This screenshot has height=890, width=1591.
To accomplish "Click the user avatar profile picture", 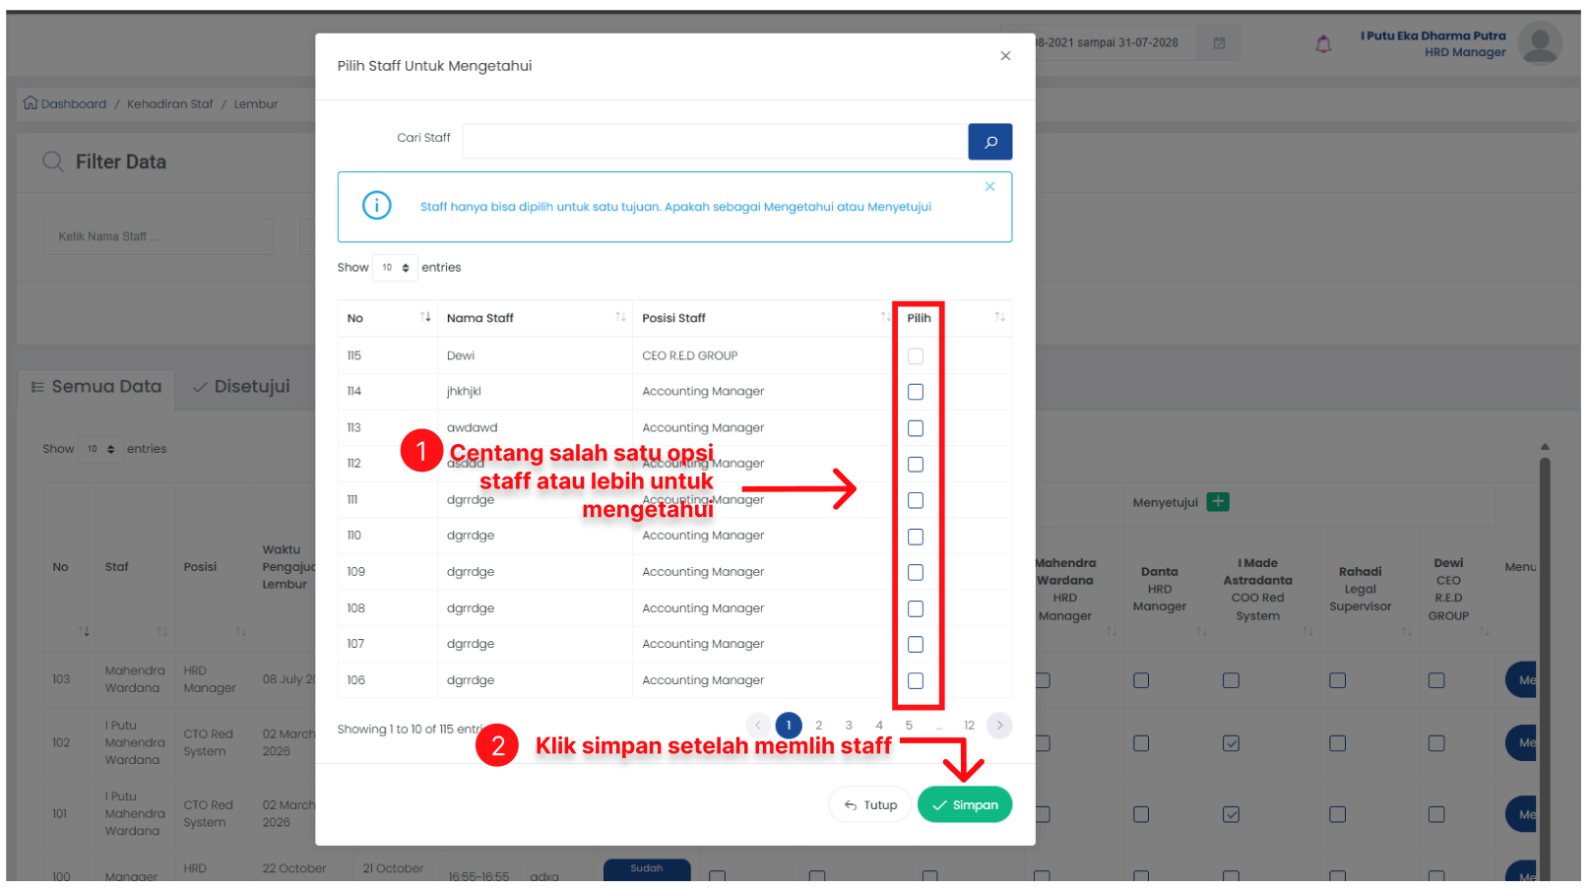I will tap(1539, 44).
